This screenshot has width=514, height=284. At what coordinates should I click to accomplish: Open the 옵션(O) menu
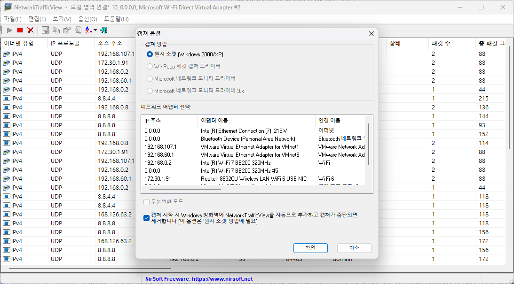[87, 19]
